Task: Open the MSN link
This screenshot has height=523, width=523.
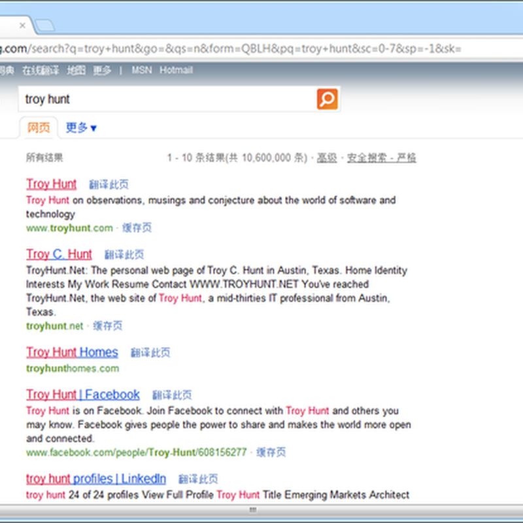Action: pos(141,70)
